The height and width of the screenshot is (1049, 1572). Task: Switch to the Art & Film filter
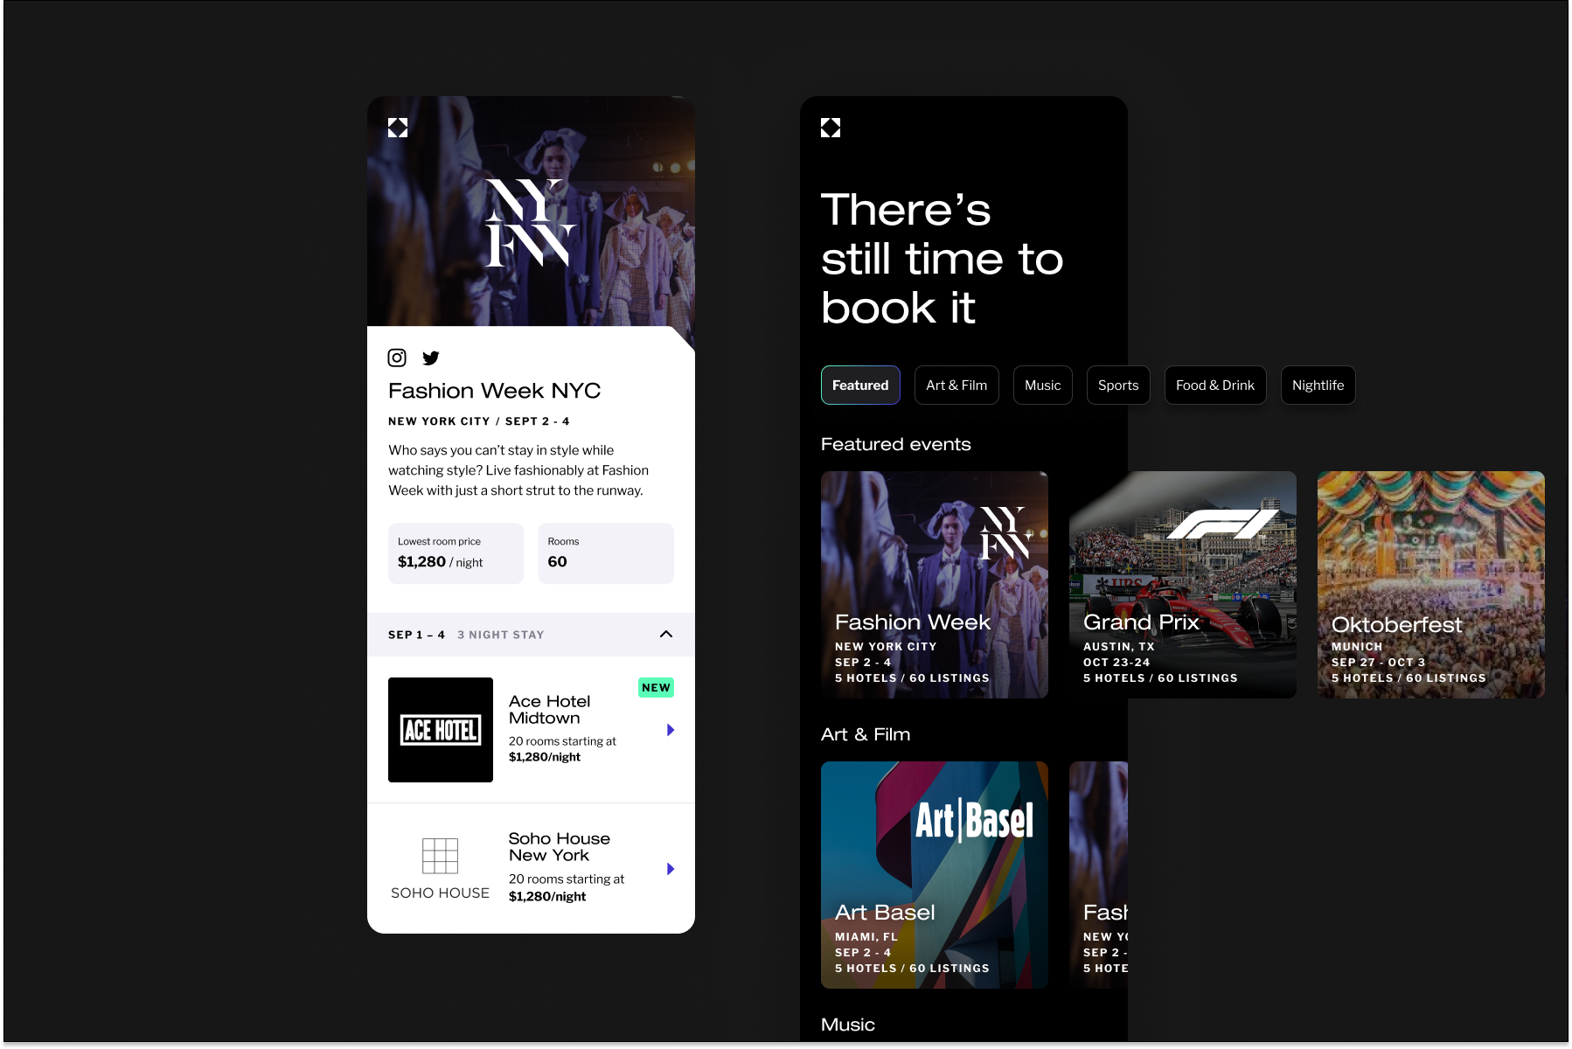click(956, 385)
